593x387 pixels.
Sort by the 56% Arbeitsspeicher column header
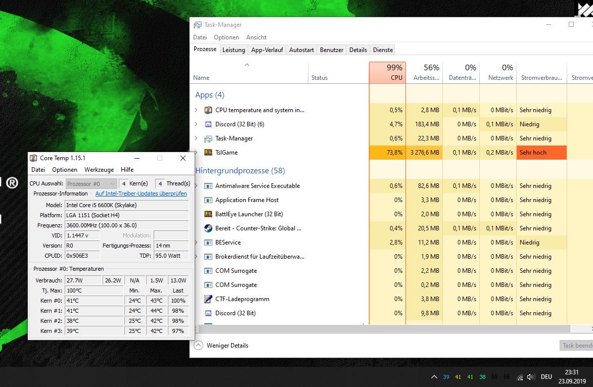point(424,72)
